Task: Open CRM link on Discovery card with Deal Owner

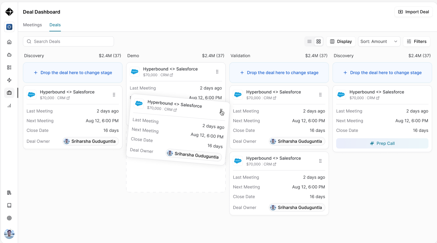Action: pos(63,98)
